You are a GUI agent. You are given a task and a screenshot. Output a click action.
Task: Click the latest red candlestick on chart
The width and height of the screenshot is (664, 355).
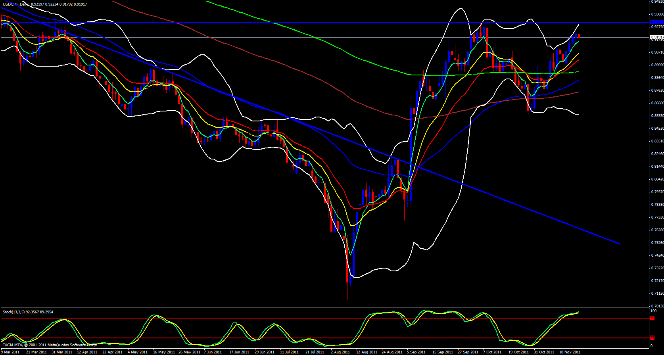coord(579,36)
